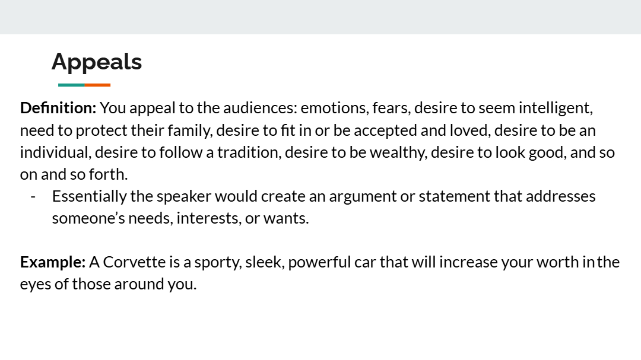Select the bold Definition label
The height and width of the screenshot is (360, 641).
58,108
